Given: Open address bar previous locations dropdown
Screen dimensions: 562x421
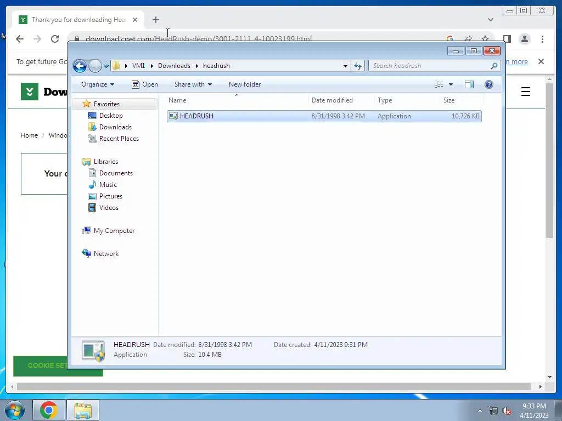Looking at the screenshot, I should [345, 66].
